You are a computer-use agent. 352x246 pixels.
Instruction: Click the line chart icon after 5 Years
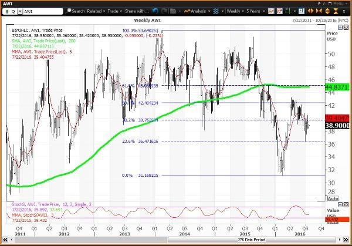coord(271,11)
